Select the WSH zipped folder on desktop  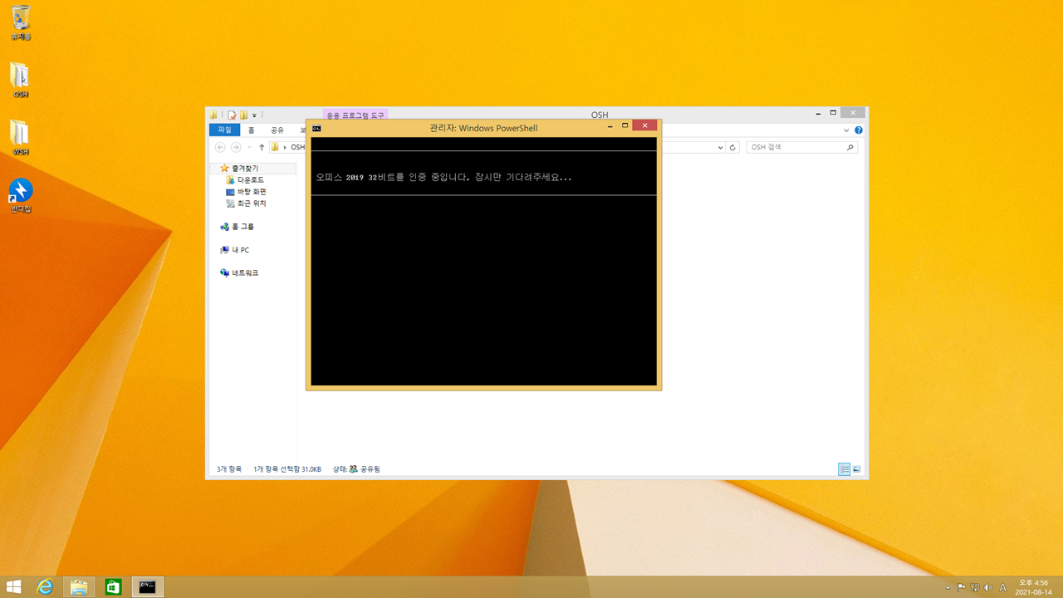pos(21,138)
